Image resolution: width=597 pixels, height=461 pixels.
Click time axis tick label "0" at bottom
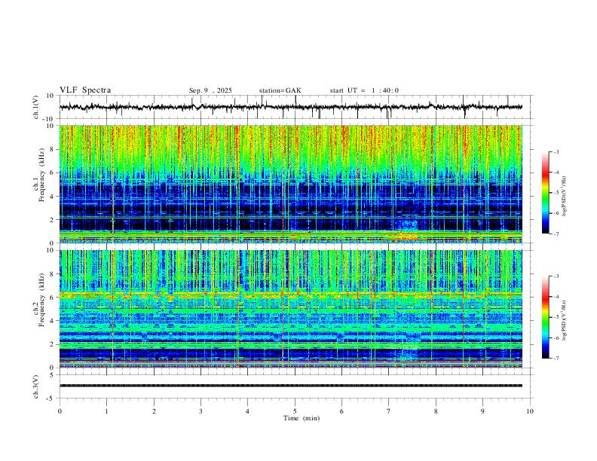60,411
